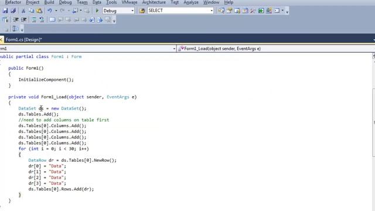Click the Cut scissors icon
The width and height of the screenshot is (375, 211).
click(23, 11)
